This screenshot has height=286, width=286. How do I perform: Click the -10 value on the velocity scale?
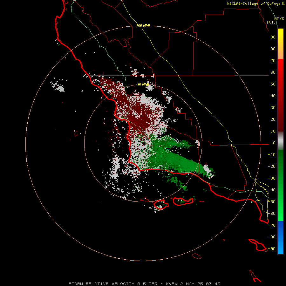(272, 155)
